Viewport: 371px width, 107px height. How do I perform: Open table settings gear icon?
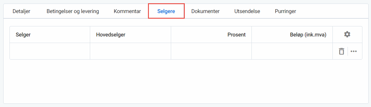(x=347, y=34)
